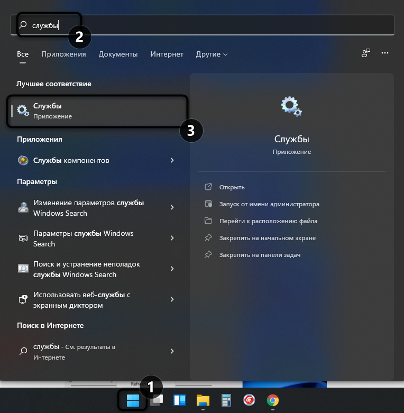Viewport: 404px width, 413px height.
Task: Expand chevron for Параметры службы Windows Search
Action: tap(172, 238)
